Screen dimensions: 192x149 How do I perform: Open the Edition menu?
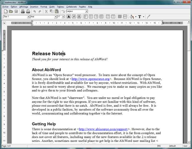coord(14,7)
